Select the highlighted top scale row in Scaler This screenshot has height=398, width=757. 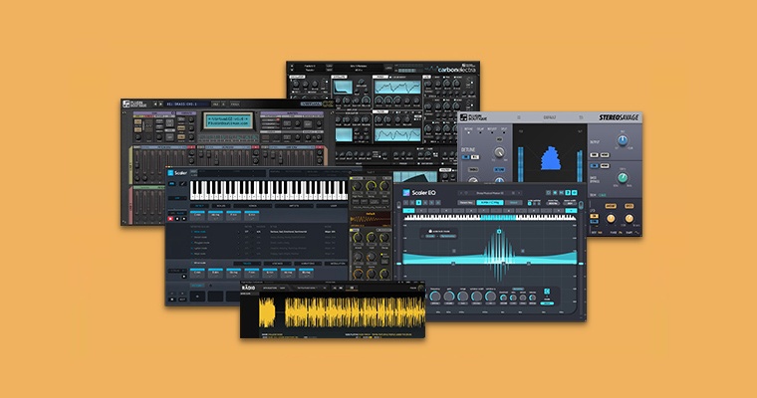click(x=263, y=232)
